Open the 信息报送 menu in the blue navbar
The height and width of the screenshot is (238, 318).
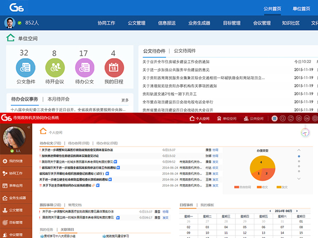tap(169, 23)
